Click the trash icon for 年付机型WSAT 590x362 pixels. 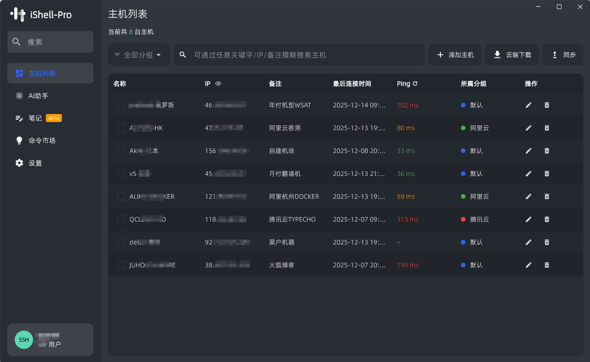(546, 105)
